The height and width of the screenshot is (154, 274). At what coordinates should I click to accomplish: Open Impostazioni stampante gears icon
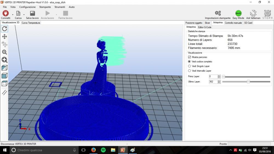coord(218,13)
